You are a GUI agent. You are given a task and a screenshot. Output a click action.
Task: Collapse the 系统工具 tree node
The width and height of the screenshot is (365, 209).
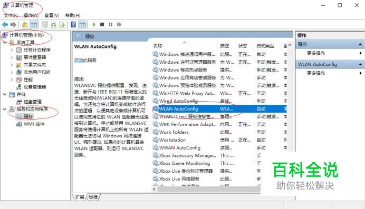click(5, 43)
